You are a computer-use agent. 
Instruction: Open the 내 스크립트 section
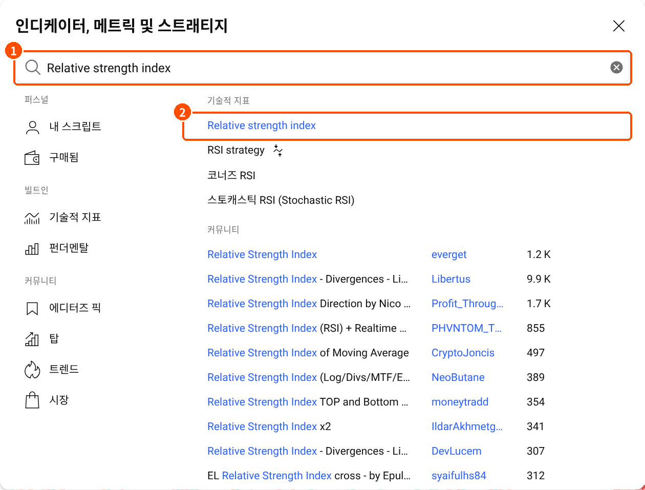tap(75, 126)
